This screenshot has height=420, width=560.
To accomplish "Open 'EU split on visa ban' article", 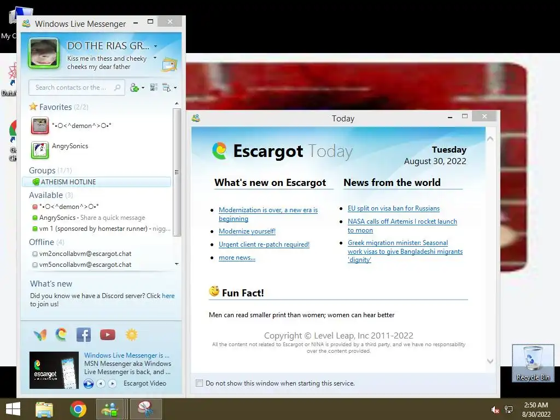I will click(x=394, y=208).
